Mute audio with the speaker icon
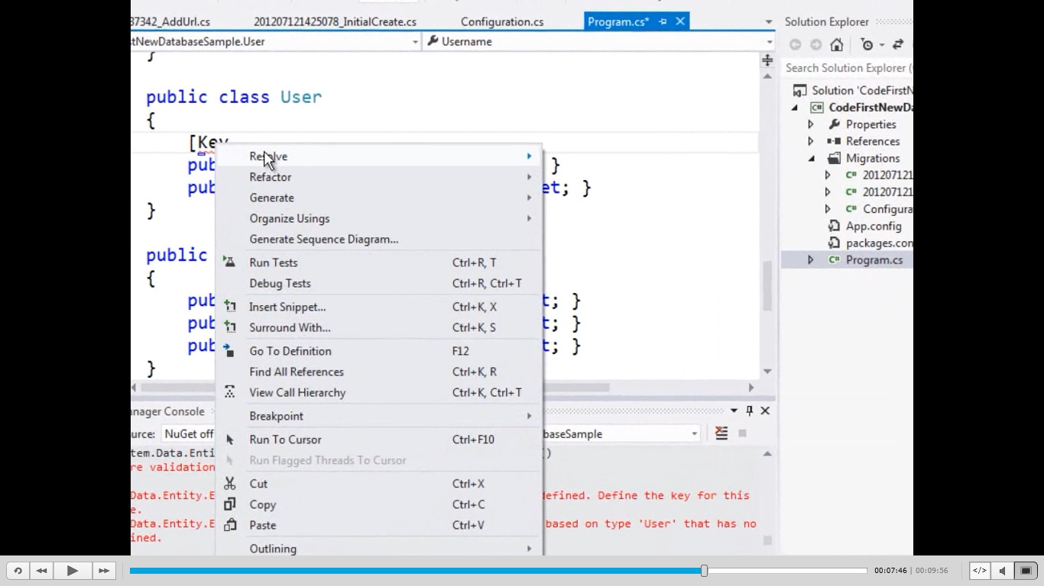Image resolution: width=1044 pixels, height=586 pixels. [1003, 570]
